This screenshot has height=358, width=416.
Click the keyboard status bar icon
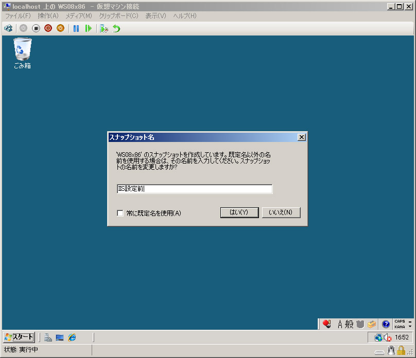pyautogui.click(x=379, y=352)
